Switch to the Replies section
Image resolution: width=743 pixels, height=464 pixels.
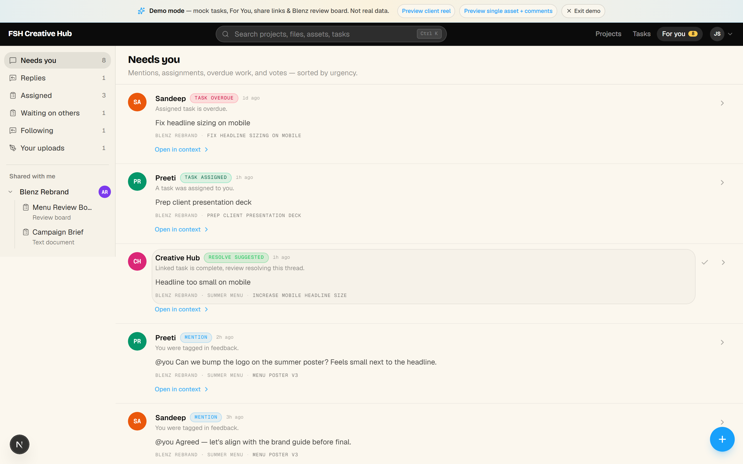[58, 78]
